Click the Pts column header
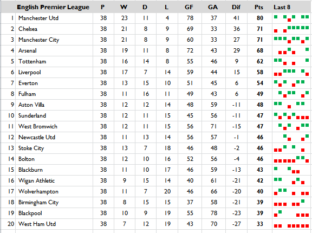The image size is (312, 233). (259, 7)
